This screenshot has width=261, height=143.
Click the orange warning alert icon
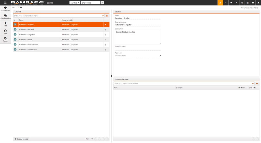tap(220, 3)
